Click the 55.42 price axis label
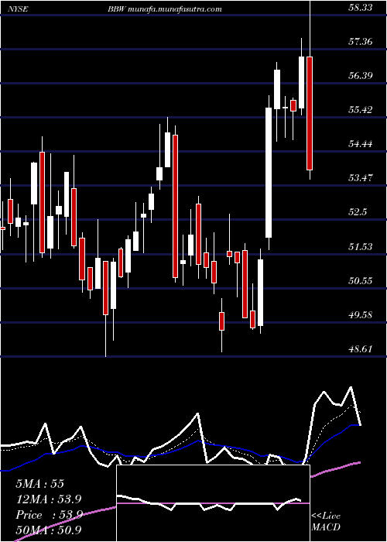The height and width of the screenshot is (542, 387). click(x=361, y=110)
